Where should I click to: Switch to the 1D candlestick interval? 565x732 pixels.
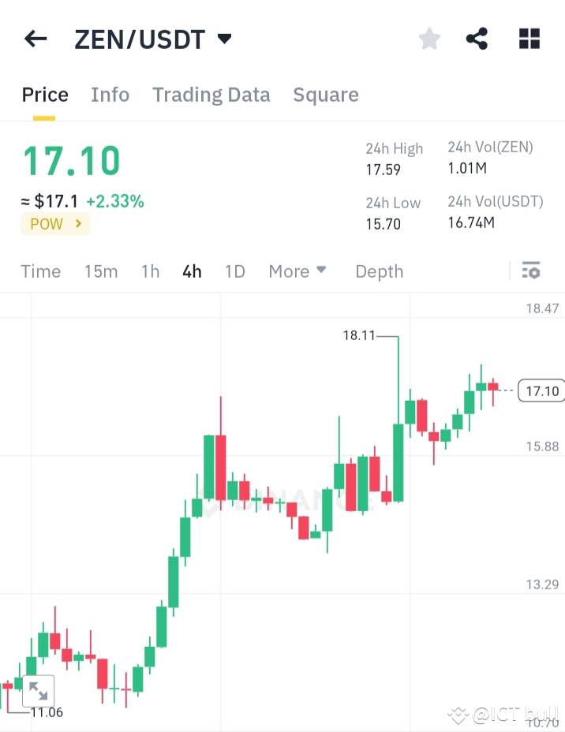click(x=234, y=271)
